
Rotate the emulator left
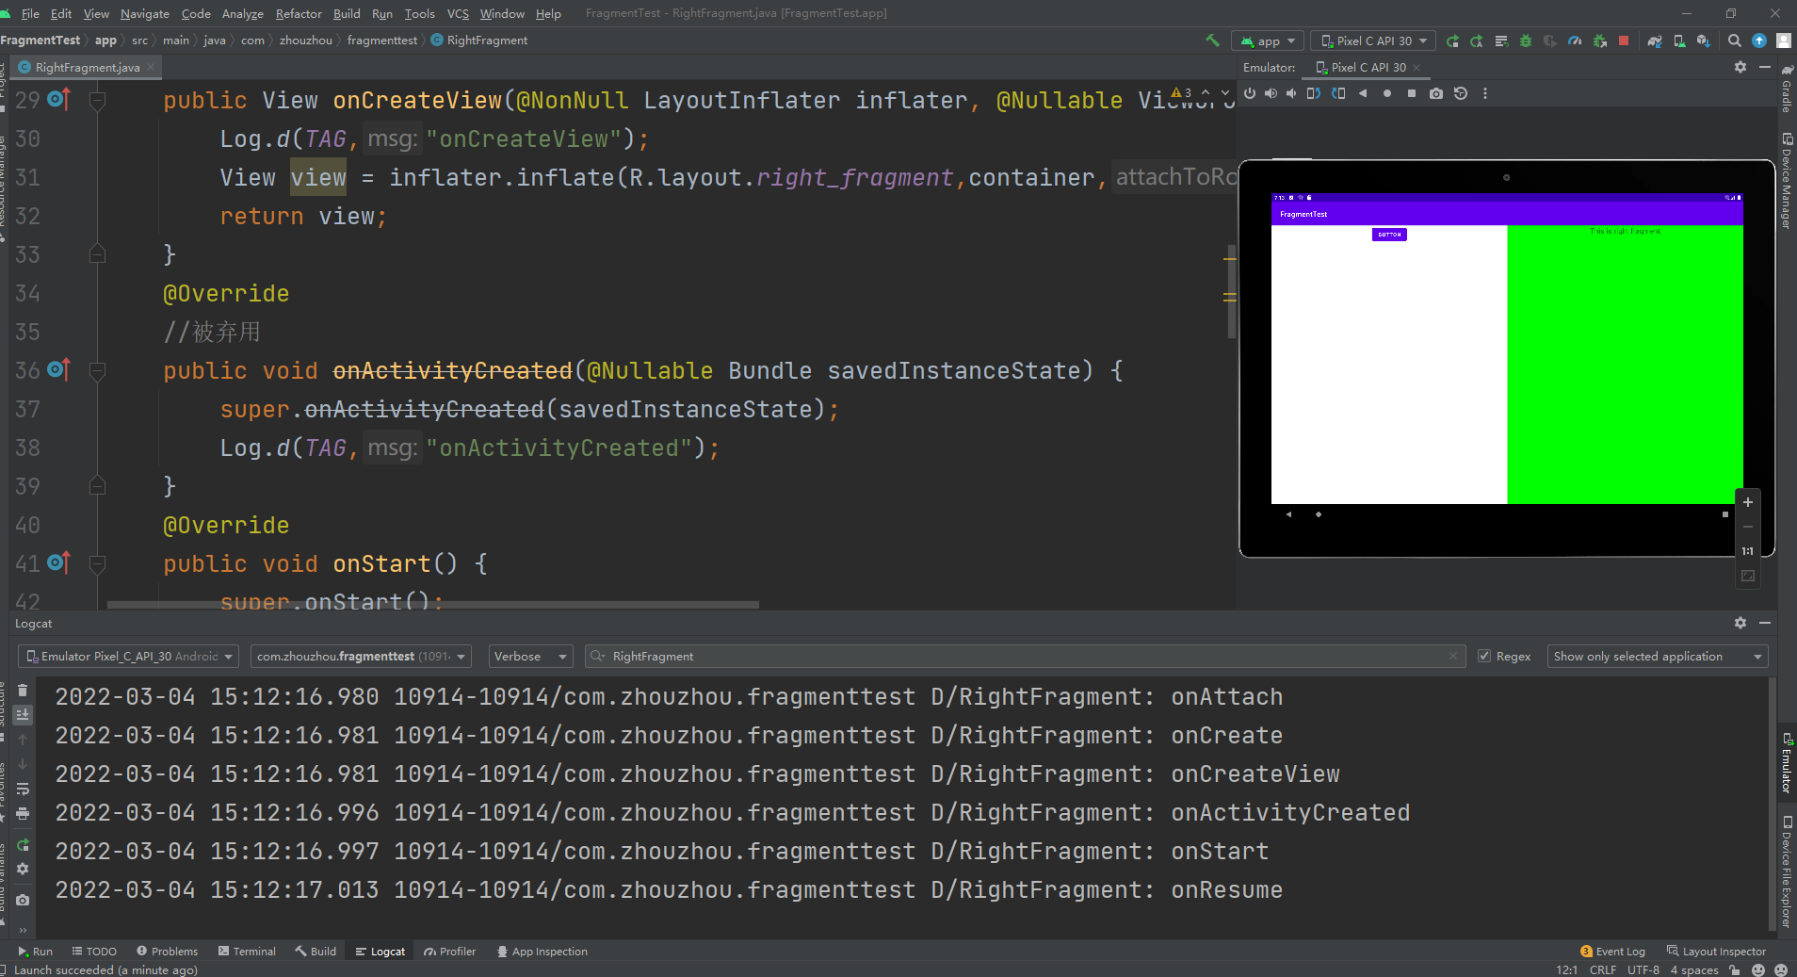(1313, 93)
